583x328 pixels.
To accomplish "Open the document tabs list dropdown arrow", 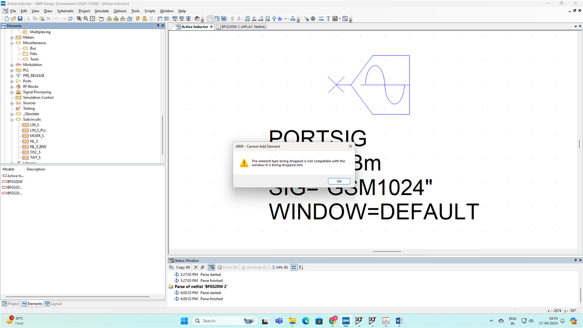I will tap(575, 27).
